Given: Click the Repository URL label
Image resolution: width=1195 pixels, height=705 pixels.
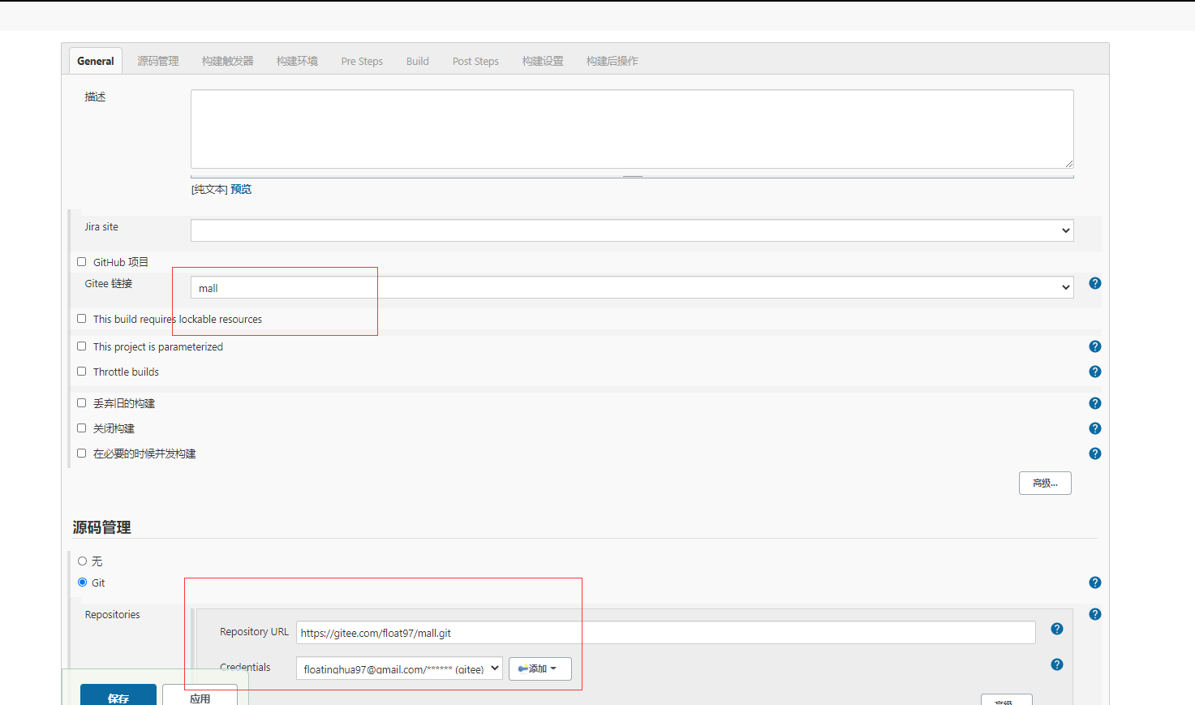Looking at the screenshot, I should [x=254, y=631].
